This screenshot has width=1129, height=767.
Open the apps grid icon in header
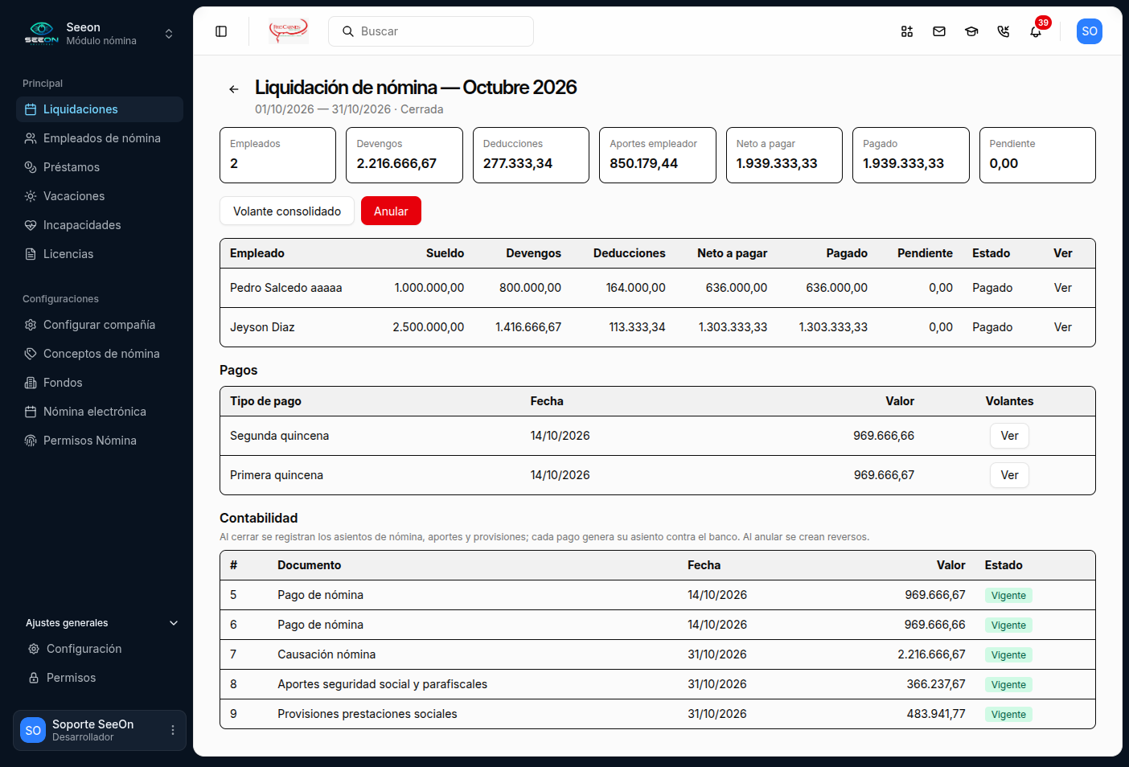tap(907, 31)
